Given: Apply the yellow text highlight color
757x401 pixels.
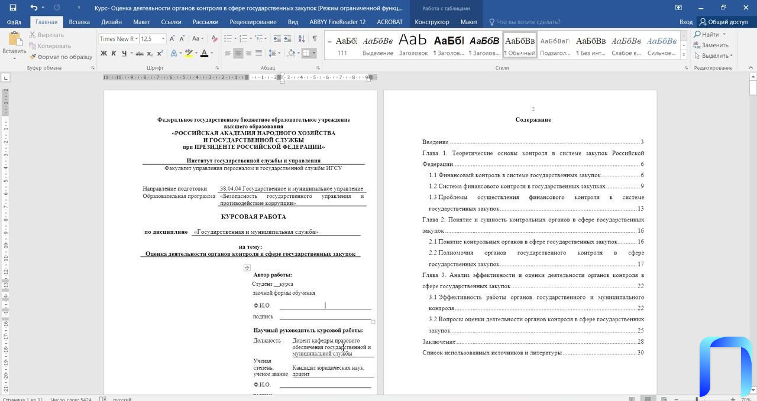Looking at the screenshot, I should coord(188,53).
